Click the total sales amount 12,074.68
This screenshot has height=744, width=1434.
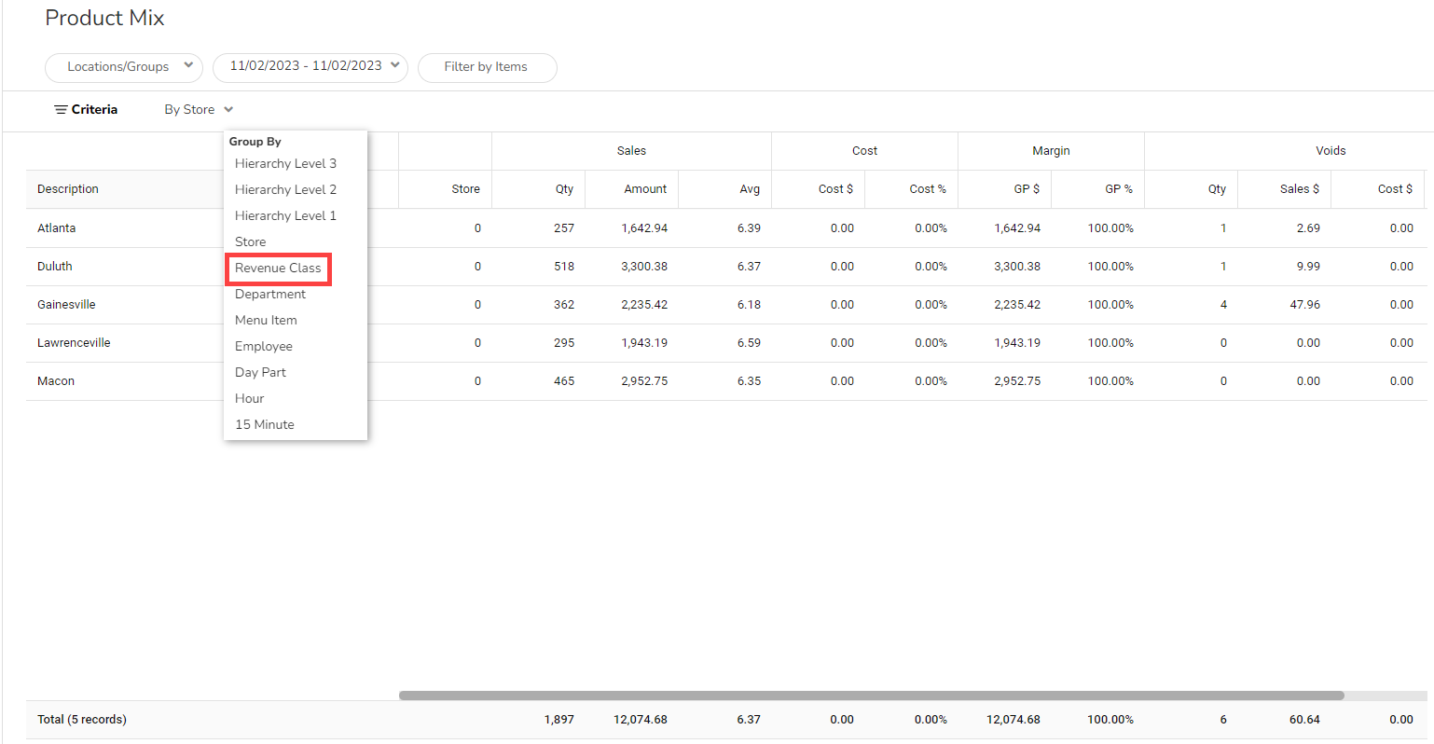coord(641,720)
